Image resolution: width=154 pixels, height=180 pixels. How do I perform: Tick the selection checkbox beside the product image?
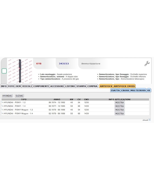pyautogui.click(x=4, y=71)
